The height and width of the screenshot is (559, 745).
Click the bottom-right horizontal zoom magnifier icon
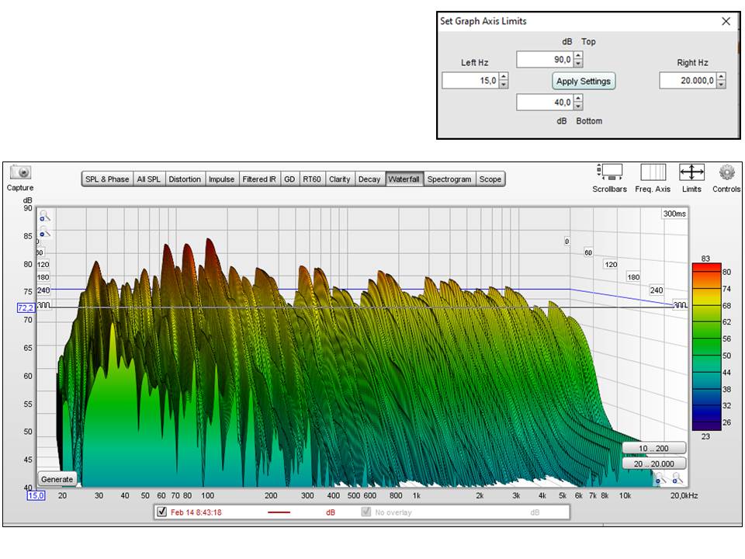pos(677,479)
